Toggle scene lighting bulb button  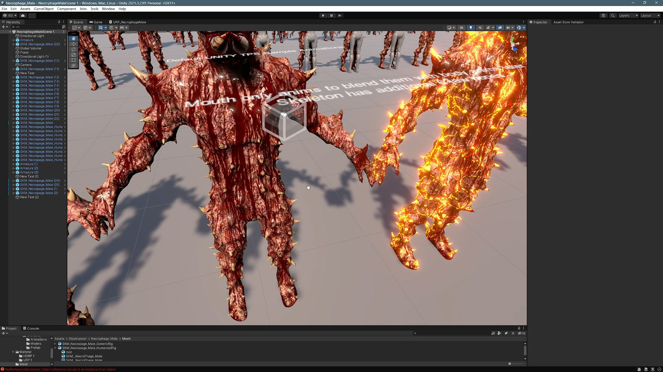pyautogui.click(x=471, y=28)
